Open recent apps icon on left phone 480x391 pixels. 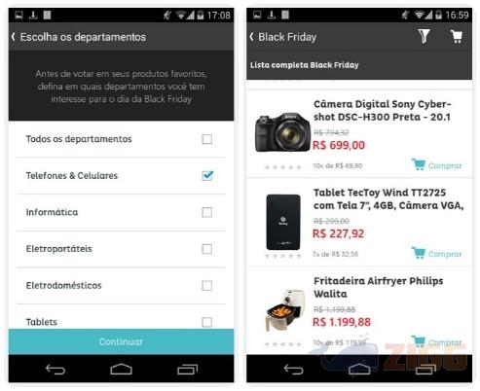[187, 370]
